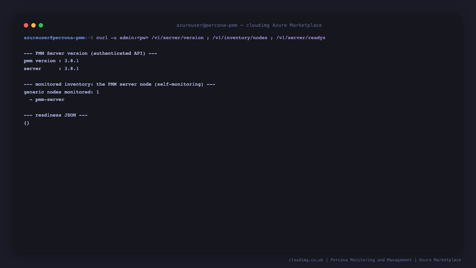Click the /v1/server/readyz path in command
This screenshot has height=268, width=476.
(x=301, y=38)
